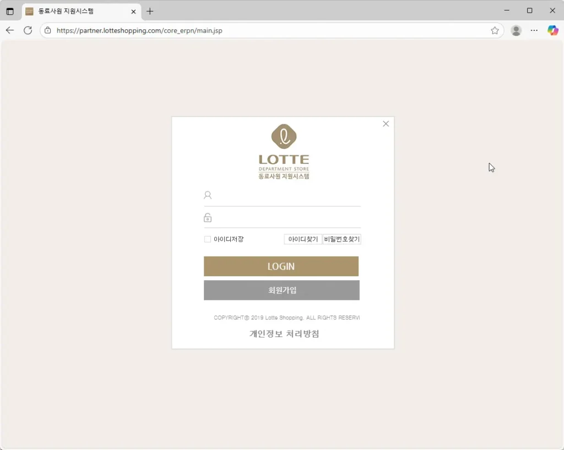Open a new tab with plus button

point(150,11)
